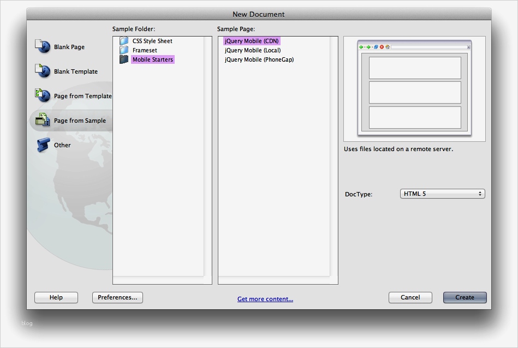This screenshot has height=348, width=518.
Task: Click the Page from Template icon
Action: pos(43,95)
